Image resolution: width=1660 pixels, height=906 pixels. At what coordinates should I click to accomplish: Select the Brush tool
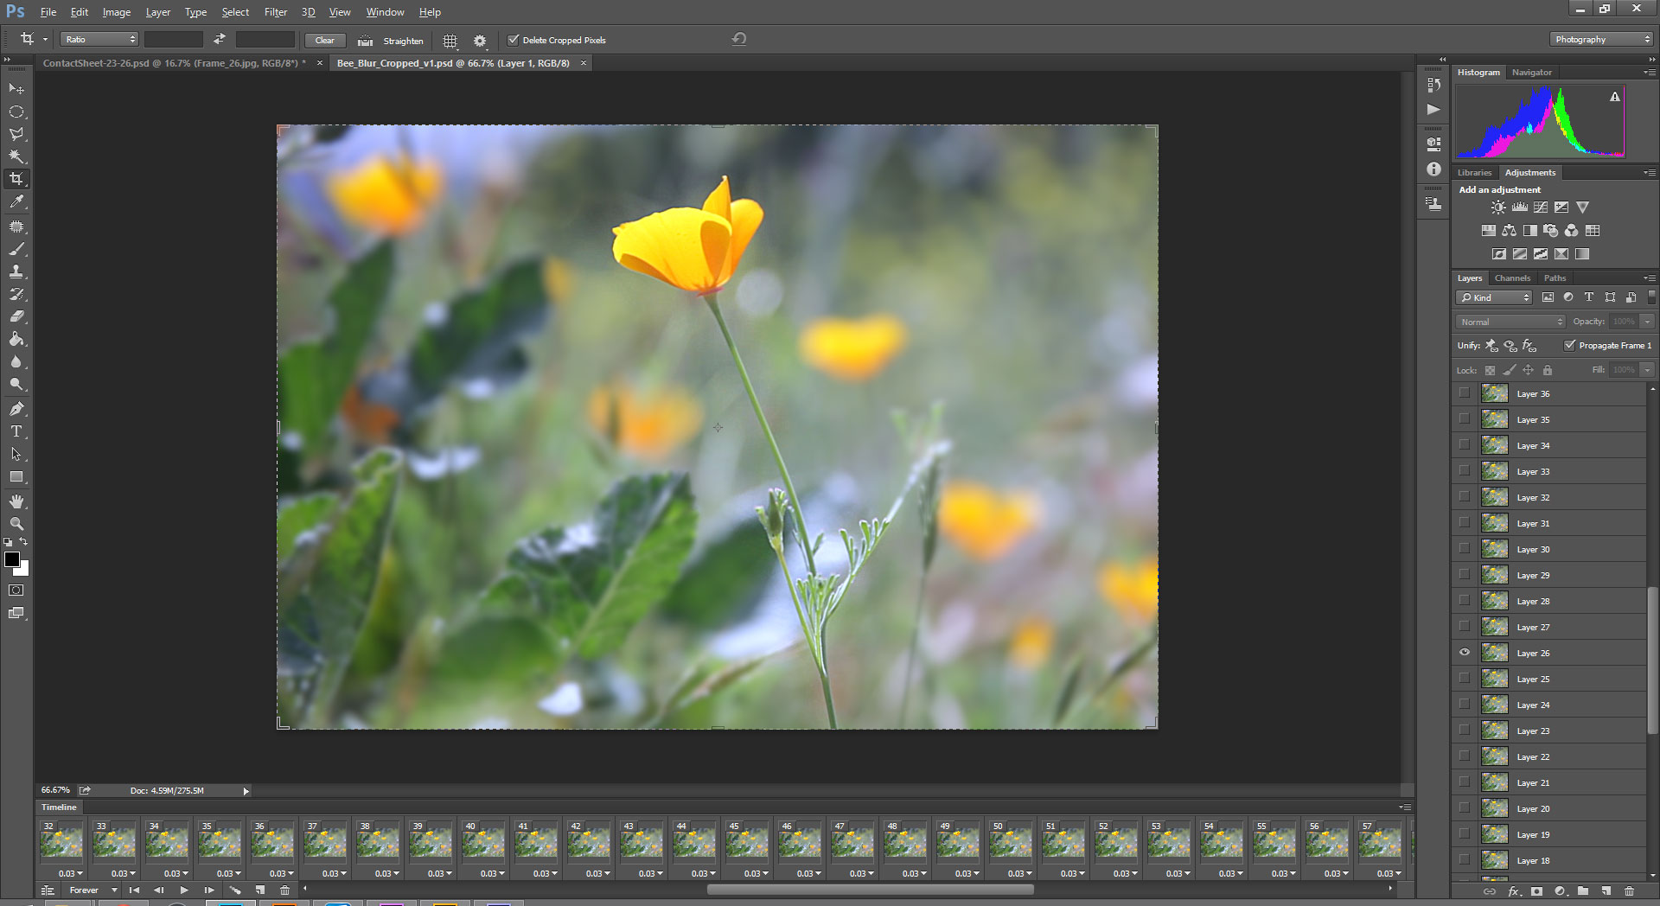pyautogui.click(x=16, y=249)
